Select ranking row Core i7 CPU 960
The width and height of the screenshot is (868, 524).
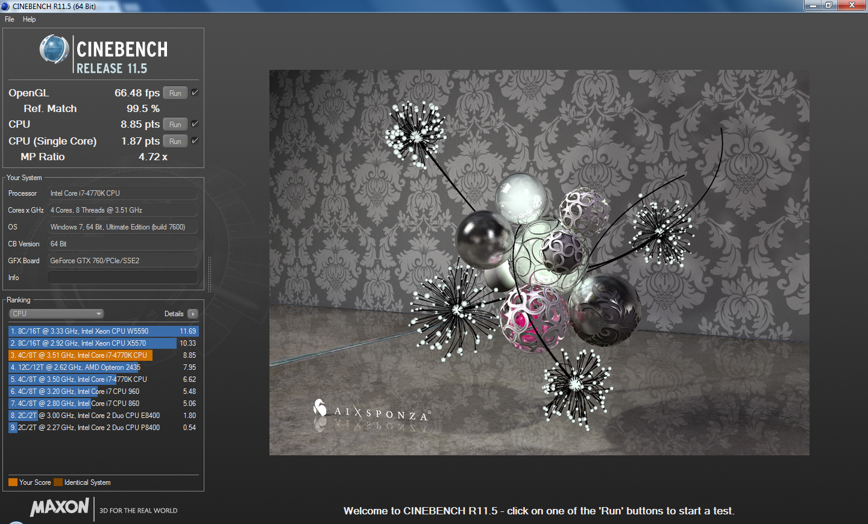tap(103, 391)
